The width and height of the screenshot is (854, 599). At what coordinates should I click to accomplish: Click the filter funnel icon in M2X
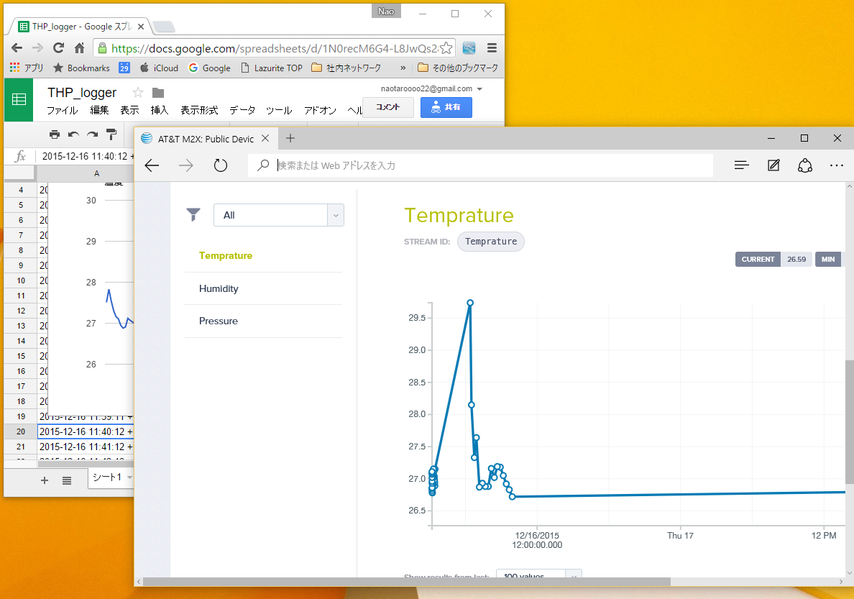point(193,215)
